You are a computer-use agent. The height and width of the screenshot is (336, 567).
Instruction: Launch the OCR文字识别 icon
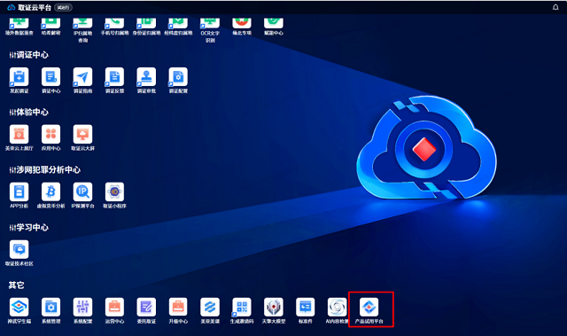click(210, 23)
